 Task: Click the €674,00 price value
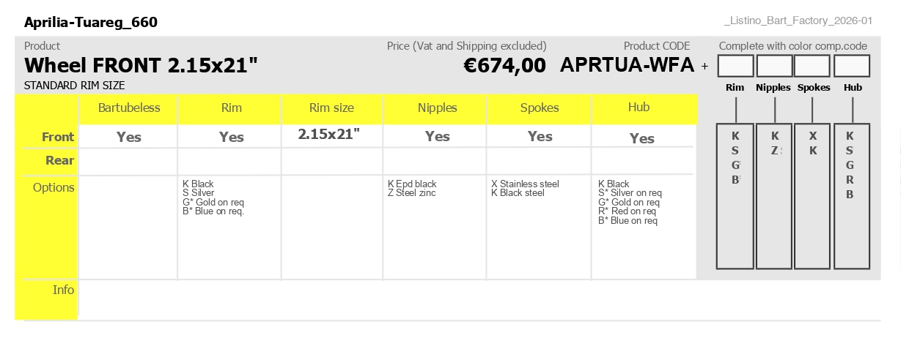click(x=505, y=66)
